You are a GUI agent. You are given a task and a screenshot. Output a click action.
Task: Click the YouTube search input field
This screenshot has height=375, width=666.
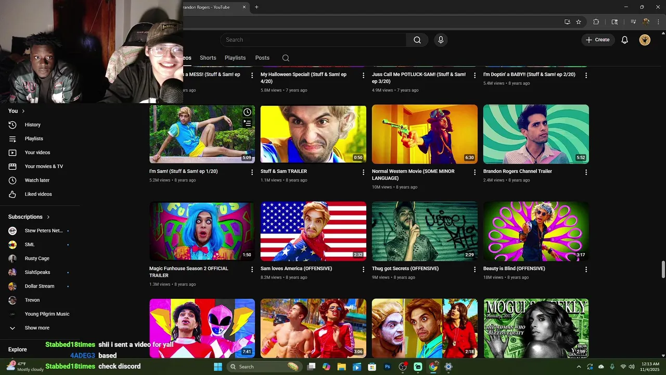(x=313, y=40)
